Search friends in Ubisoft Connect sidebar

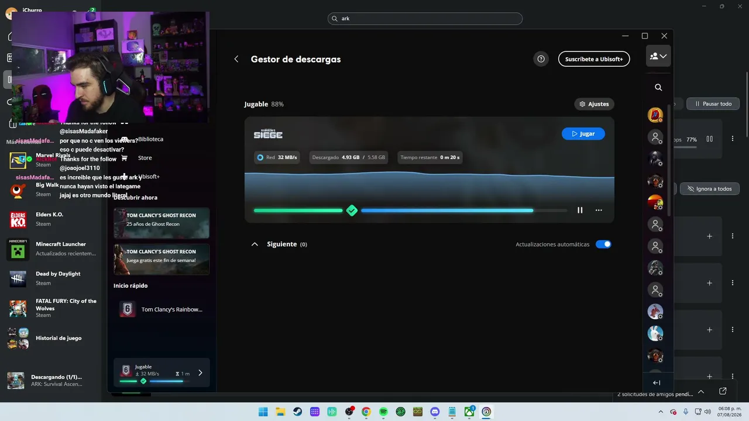pyautogui.click(x=658, y=88)
